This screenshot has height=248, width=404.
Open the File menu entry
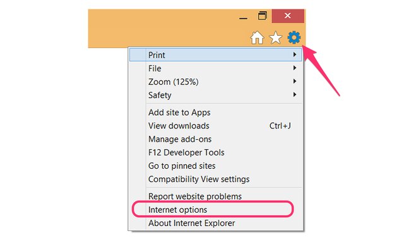click(215, 69)
